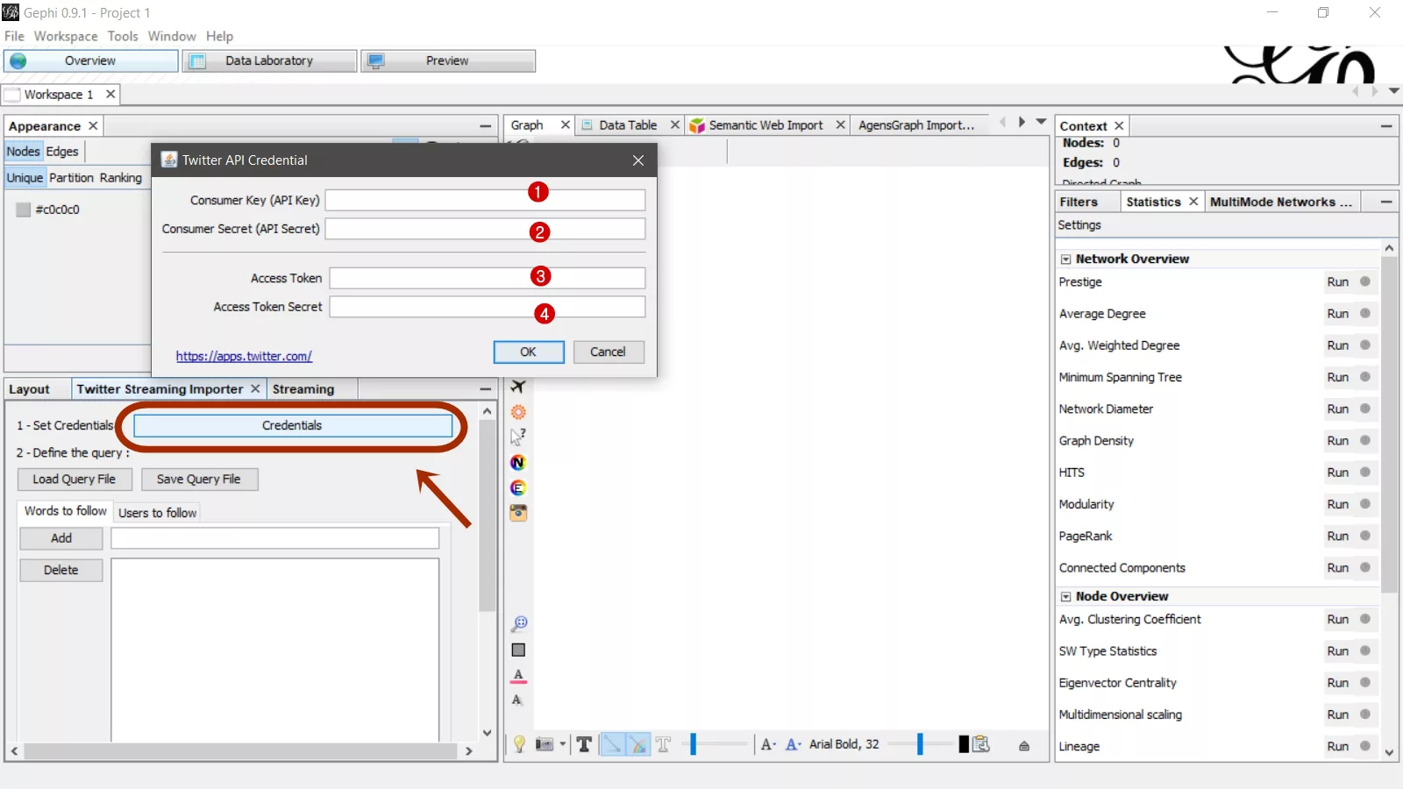Click the lightbulb background color icon
Screen dimensions: 1403x789
(519, 744)
